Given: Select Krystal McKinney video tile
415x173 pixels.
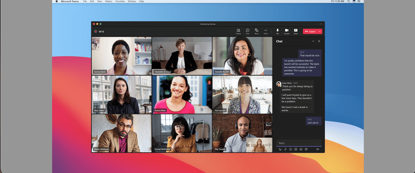Looking at the screenshot, I should (x=182, y=133).
